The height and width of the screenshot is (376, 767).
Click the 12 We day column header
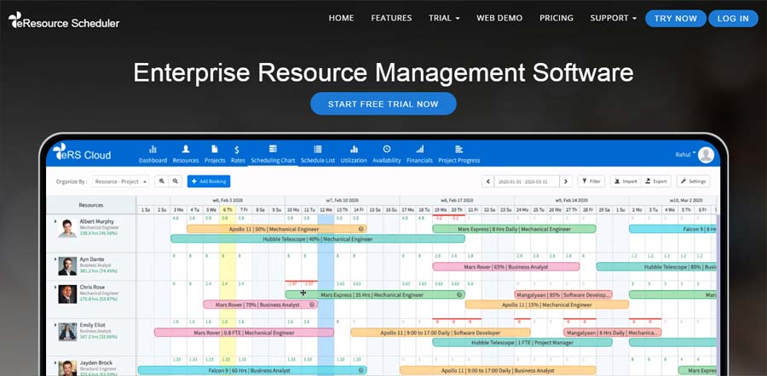[326, 209]
